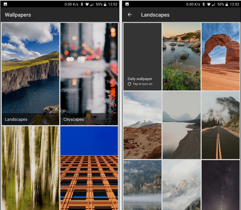
Task: Tap 0.00 K/s speed in left status bar
Action: tap(71, 4)
